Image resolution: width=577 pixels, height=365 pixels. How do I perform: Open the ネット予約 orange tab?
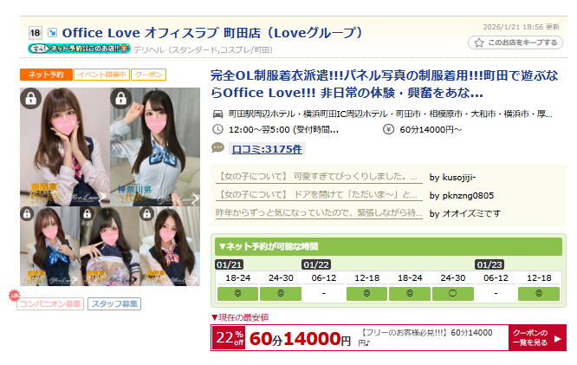46,75
